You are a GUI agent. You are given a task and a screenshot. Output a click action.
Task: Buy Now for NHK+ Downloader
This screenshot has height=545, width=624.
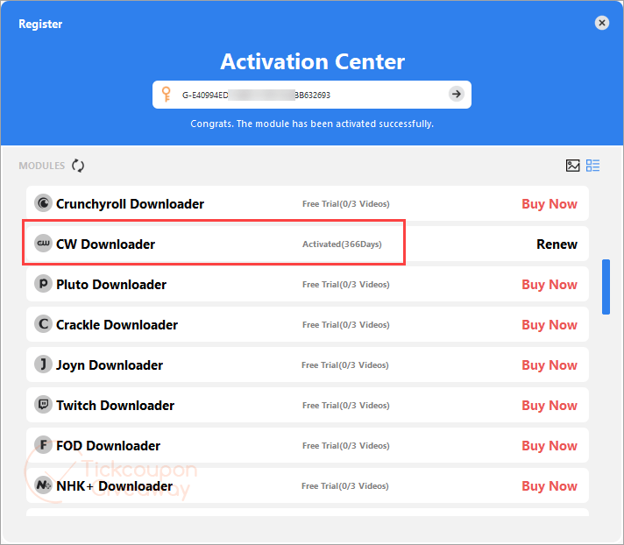[x=550, y=485]
